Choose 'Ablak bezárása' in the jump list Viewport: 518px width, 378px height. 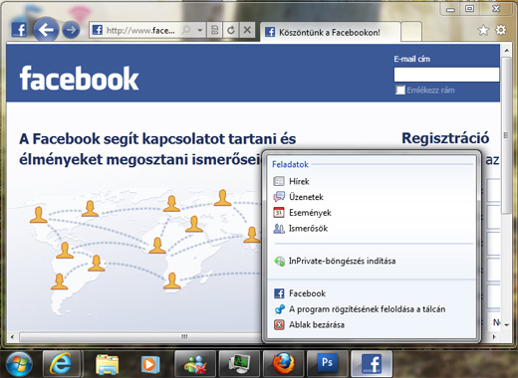pyautogui.click(x=372, y=324)
